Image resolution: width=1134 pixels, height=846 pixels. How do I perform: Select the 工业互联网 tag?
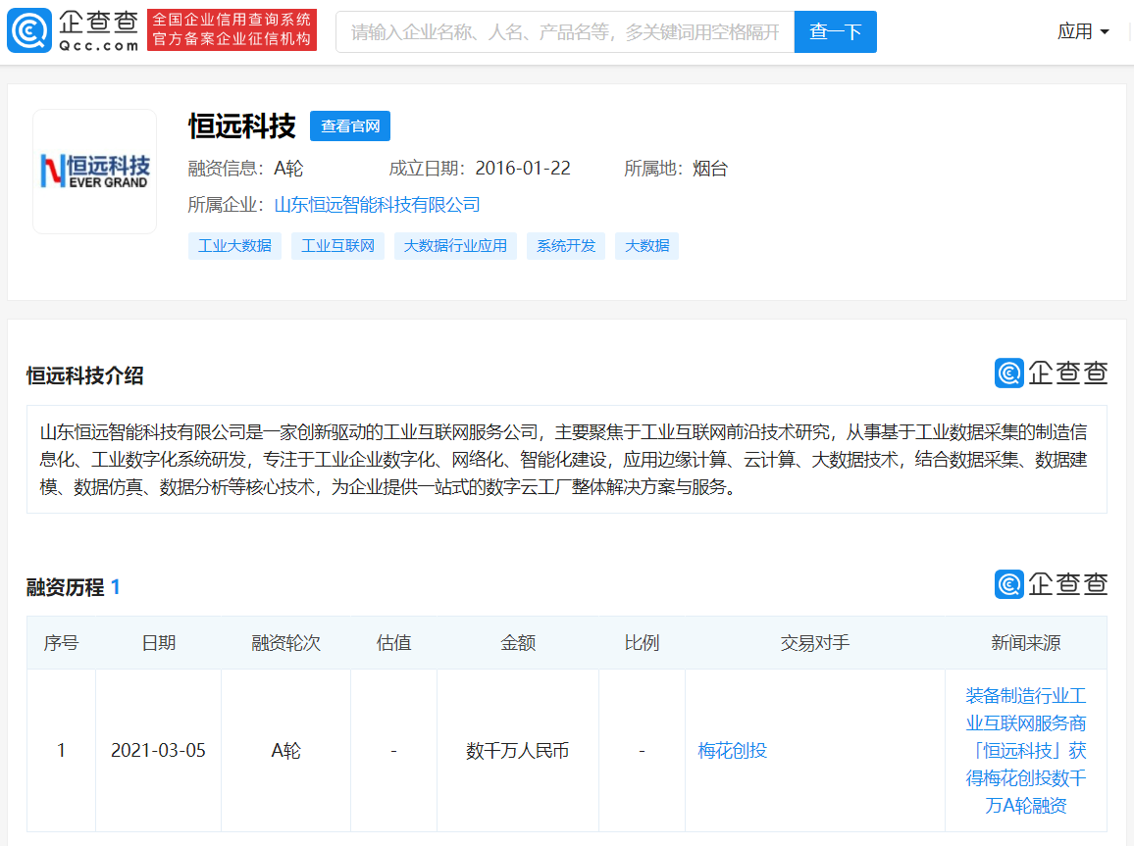337,246
